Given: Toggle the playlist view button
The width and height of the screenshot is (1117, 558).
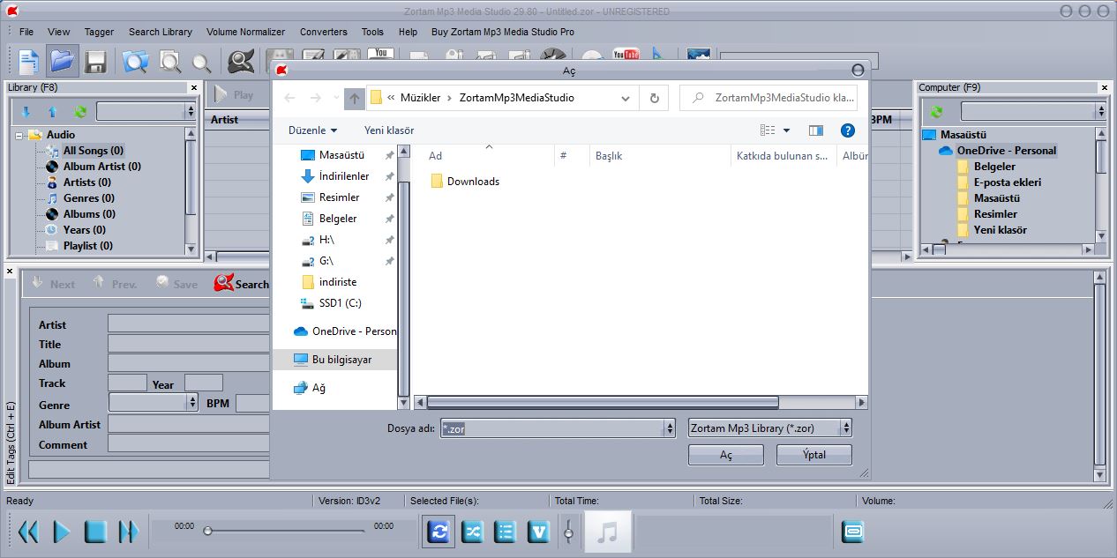Looking at the screenshot, I should (506, 532).
